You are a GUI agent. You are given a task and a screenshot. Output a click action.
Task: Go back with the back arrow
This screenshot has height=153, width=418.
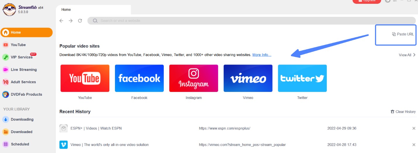pyautogui.click(x=61, y=21)
